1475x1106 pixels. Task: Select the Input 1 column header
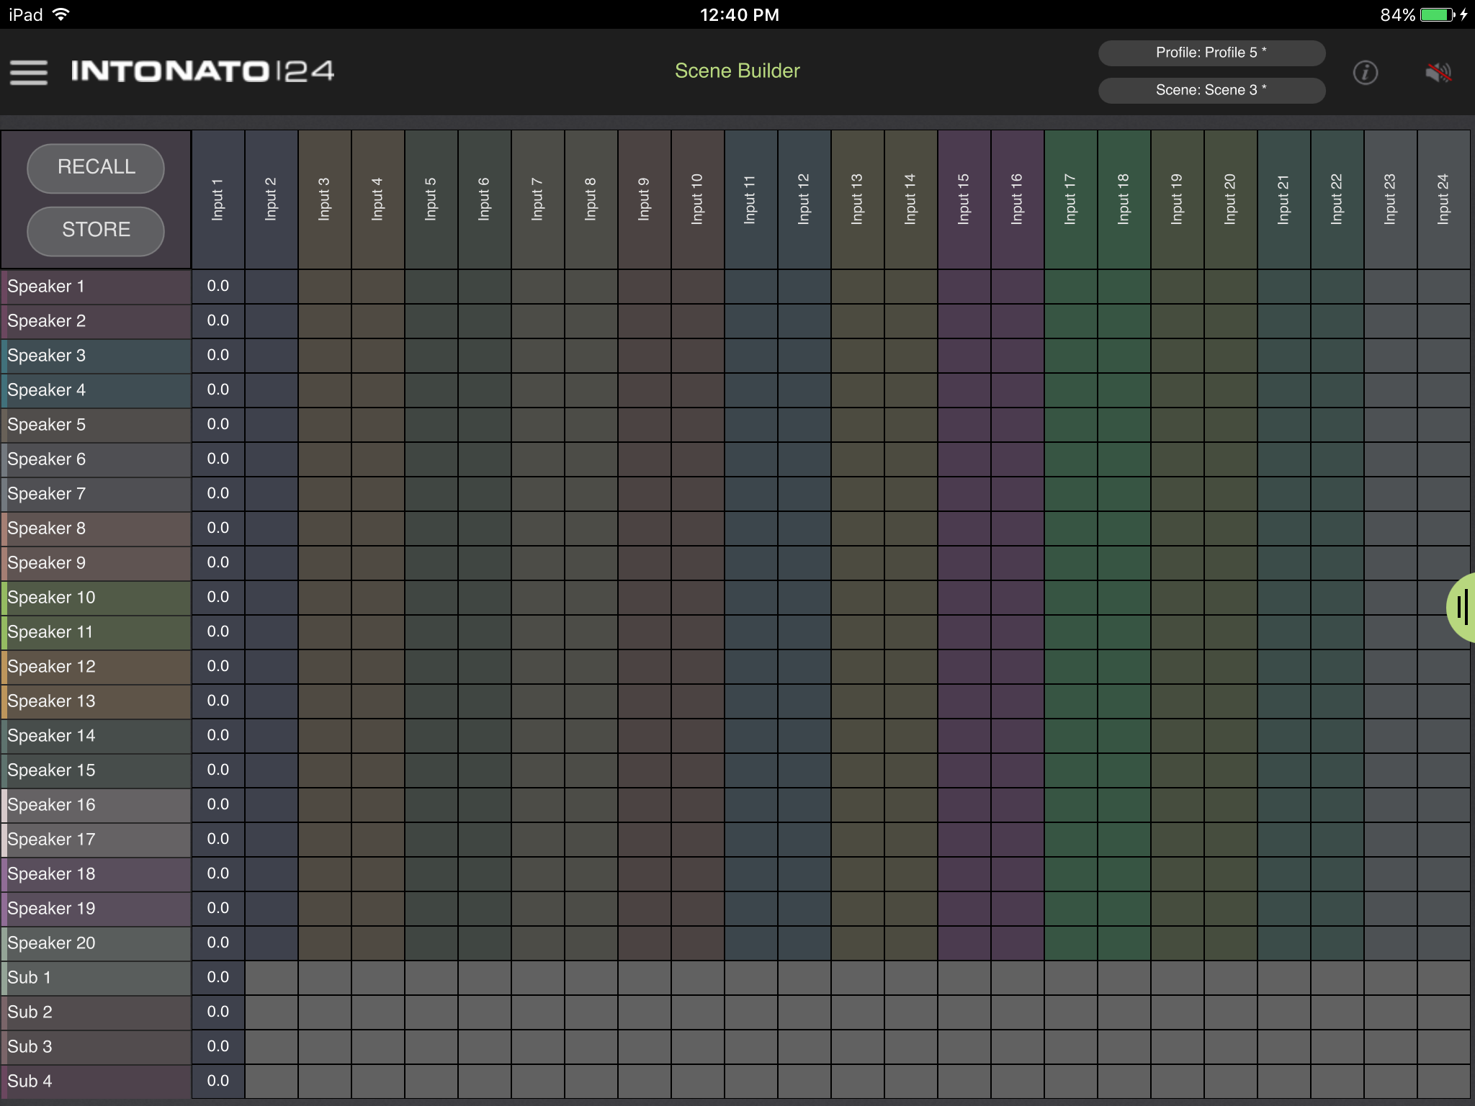(218, 199)
